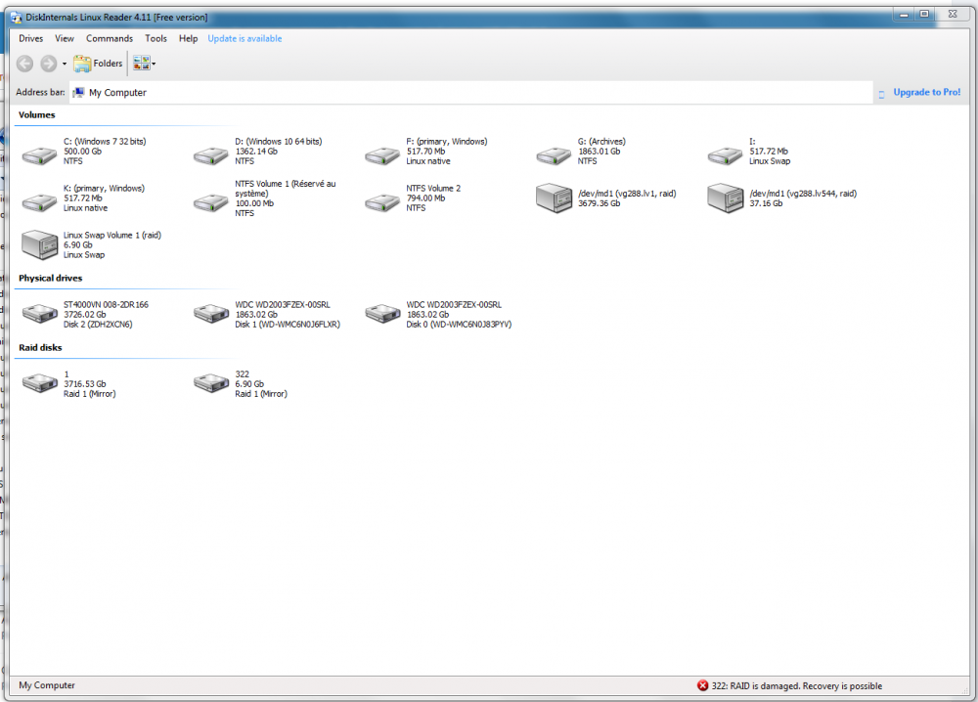Select WDC drive Disk 1 icon
The width and height of the screenshot is (978, 702).
[211, 314]
